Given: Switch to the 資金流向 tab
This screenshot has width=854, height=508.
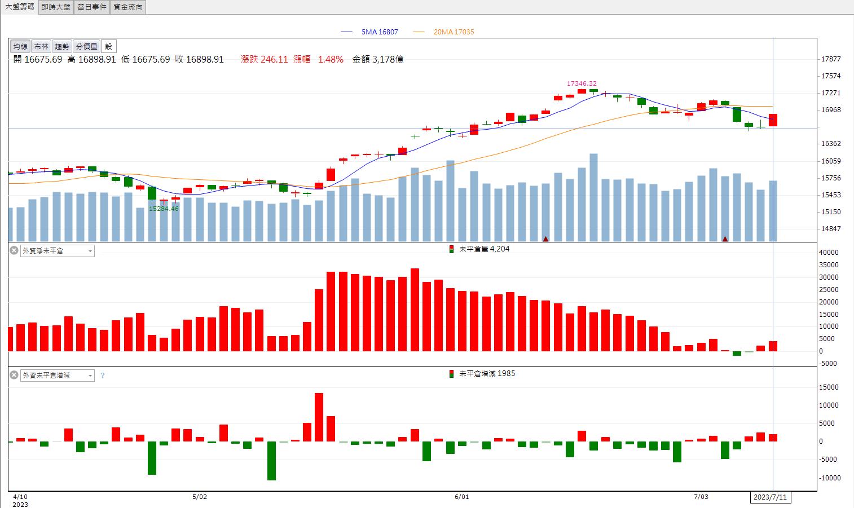Looking at the screenshot, I should point(128,7).
